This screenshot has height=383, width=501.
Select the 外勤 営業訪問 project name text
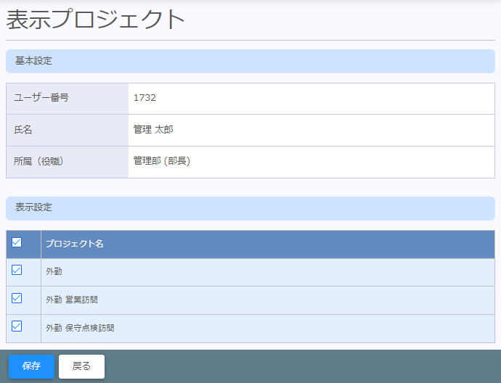click(x=71, y=300)
